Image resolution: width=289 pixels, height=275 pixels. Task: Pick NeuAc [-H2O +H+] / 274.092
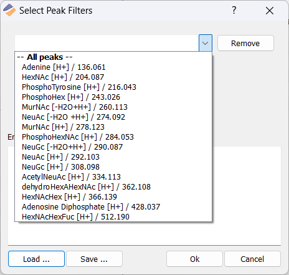(x=113, y=117)
